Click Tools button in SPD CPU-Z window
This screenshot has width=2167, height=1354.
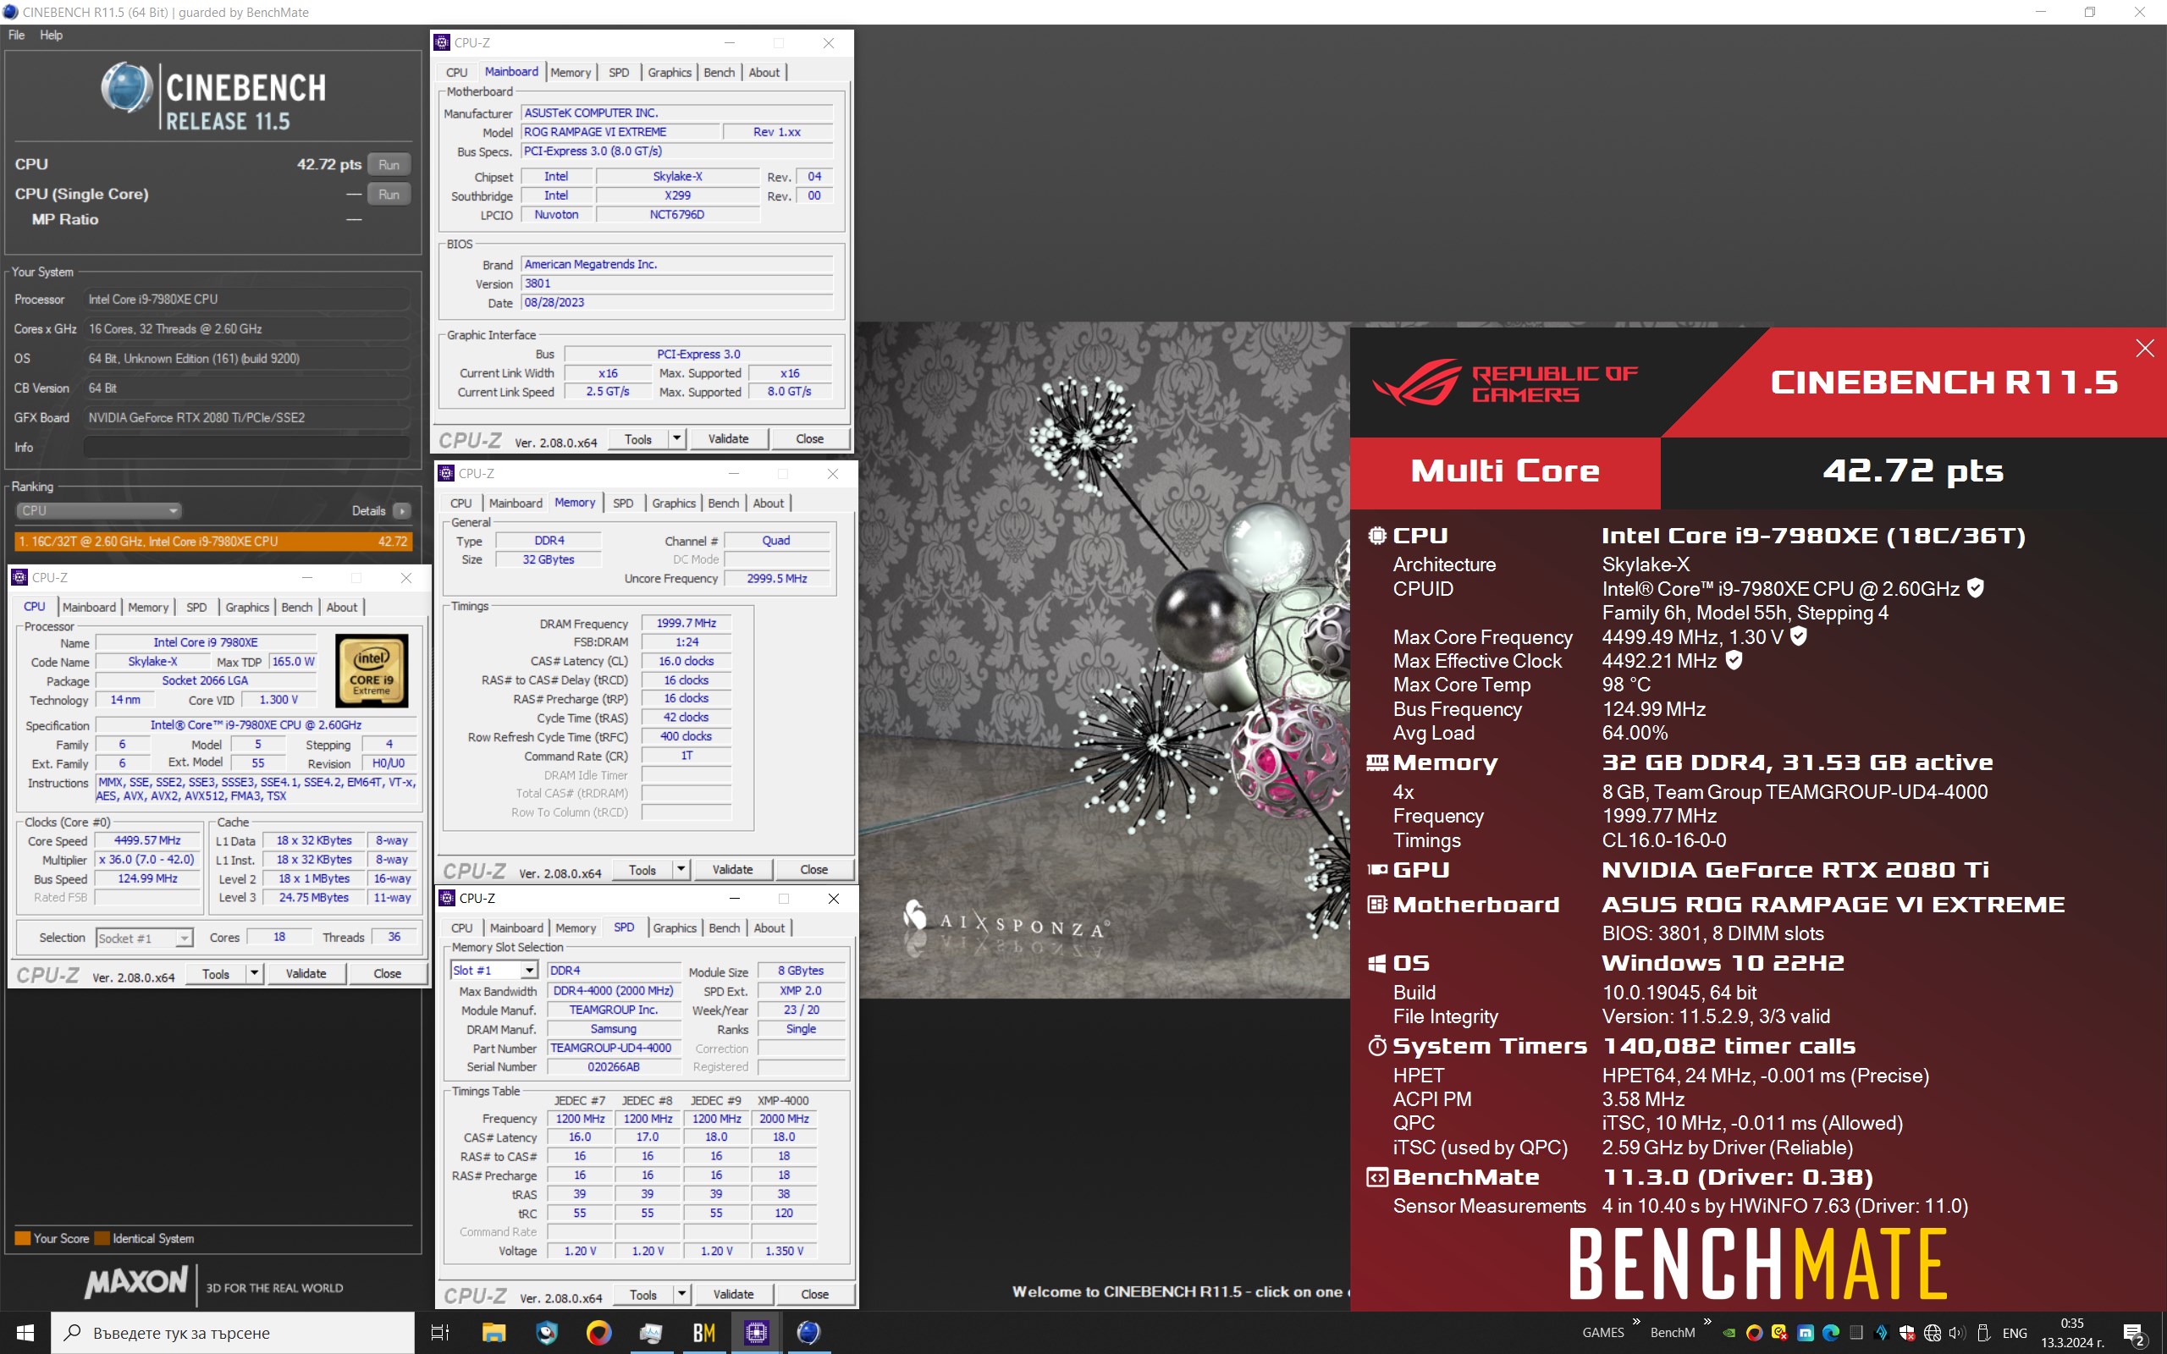click(643, 1294)
